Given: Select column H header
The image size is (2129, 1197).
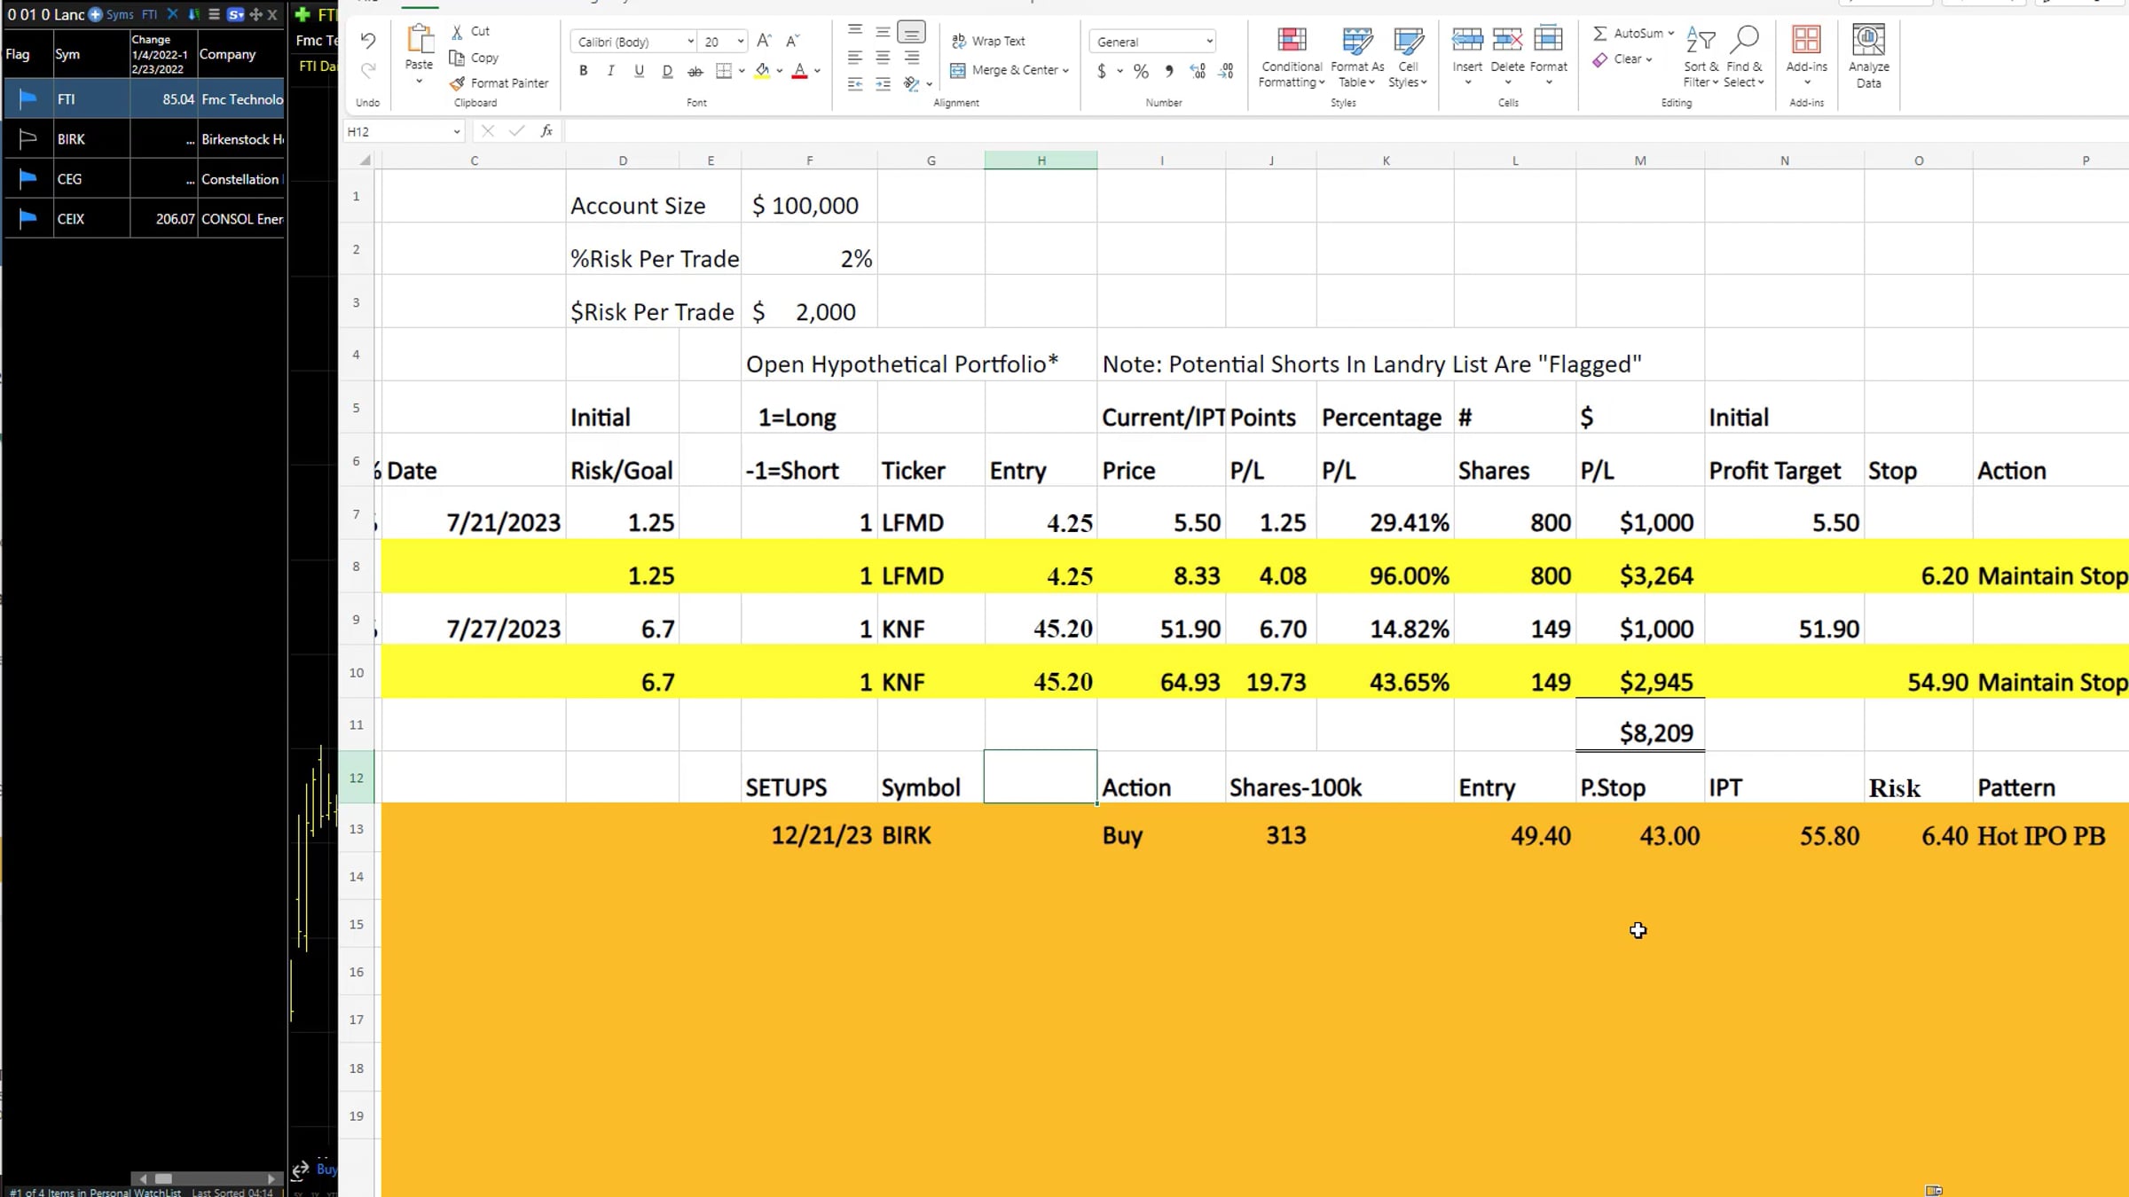Looking at the screenshot, I should tap(1041, 160).
